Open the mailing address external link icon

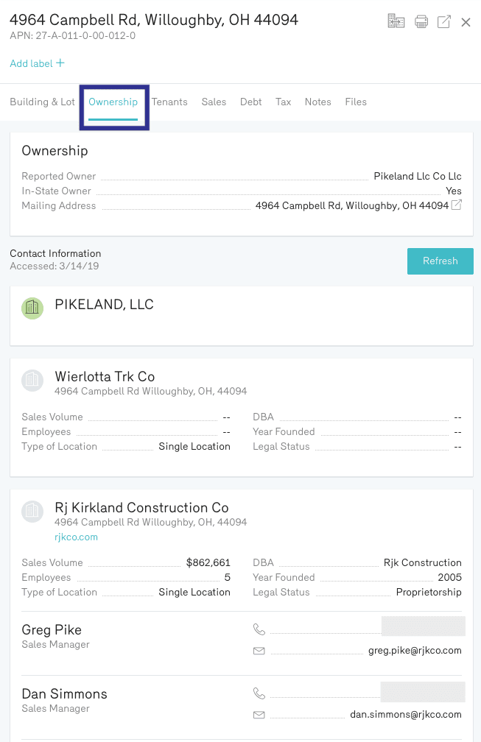tap(457, 205)
